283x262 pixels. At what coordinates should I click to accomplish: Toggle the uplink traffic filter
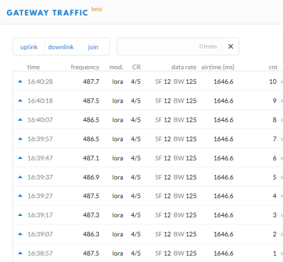click(x=29, y=47)
